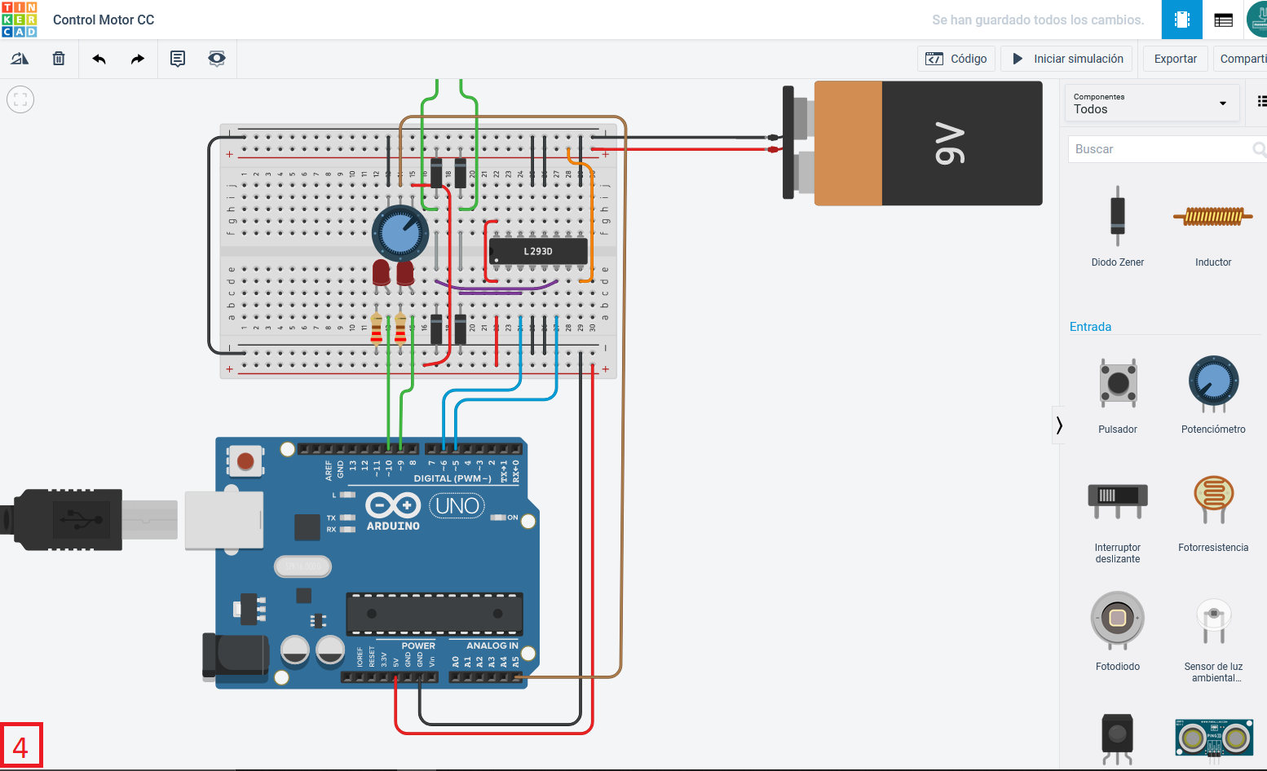Toggle the components list layout icon
Screen dimensions: 1267x771
pyautogui.click(x=1261, y=101)
